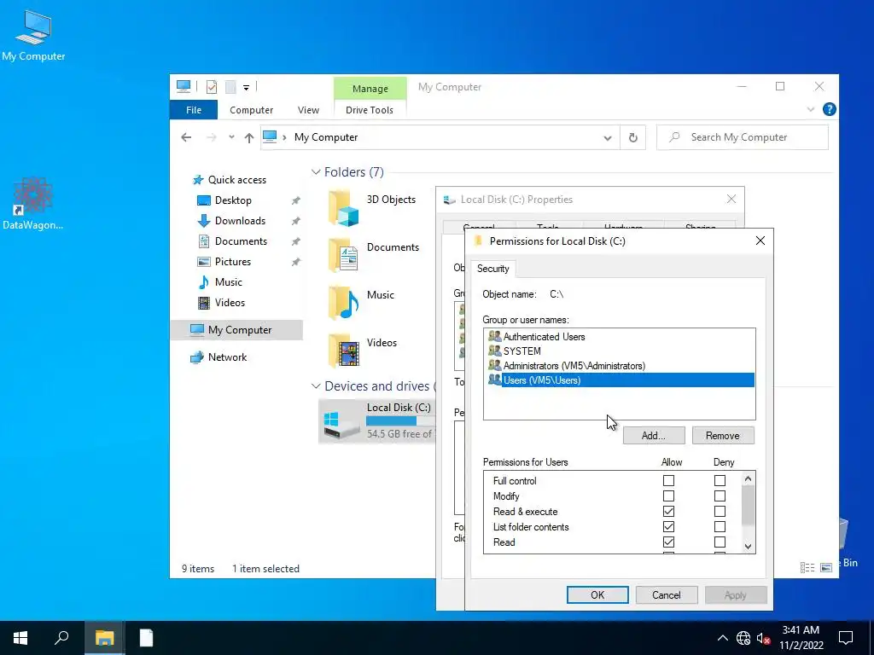The width and height of the screenshot is (874, 655).
Task: Open the DataWagon desktop shortcut
Action: [x=33, y=203]
